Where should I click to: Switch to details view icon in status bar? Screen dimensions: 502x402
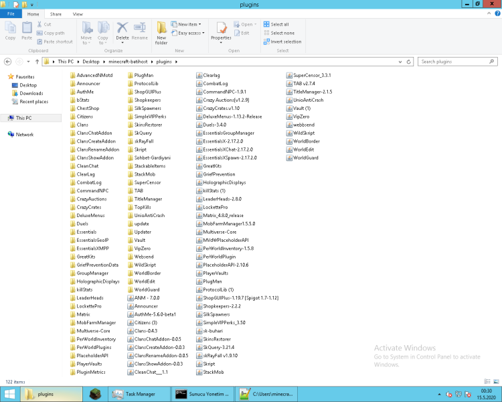pos(487,381)
